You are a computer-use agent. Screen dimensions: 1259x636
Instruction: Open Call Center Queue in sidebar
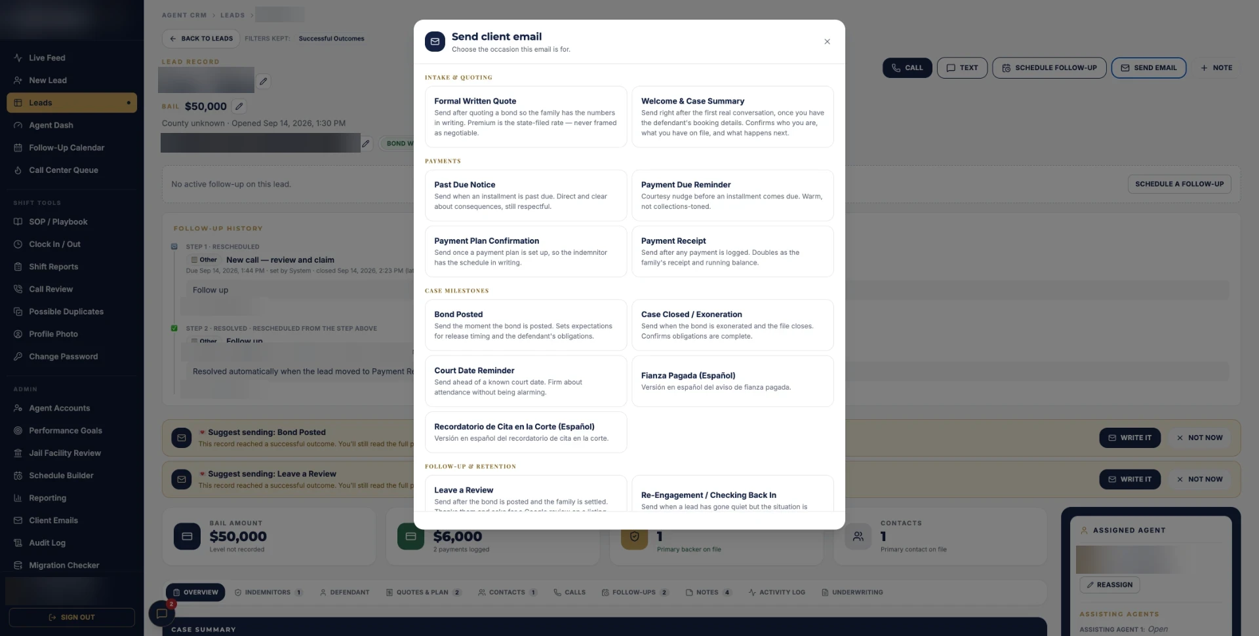pos(71,170)
